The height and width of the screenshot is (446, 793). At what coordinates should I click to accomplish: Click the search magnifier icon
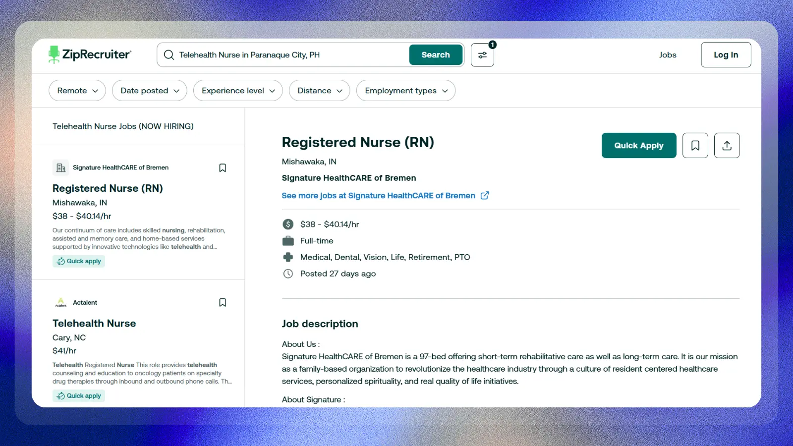[x=169, y=55]
